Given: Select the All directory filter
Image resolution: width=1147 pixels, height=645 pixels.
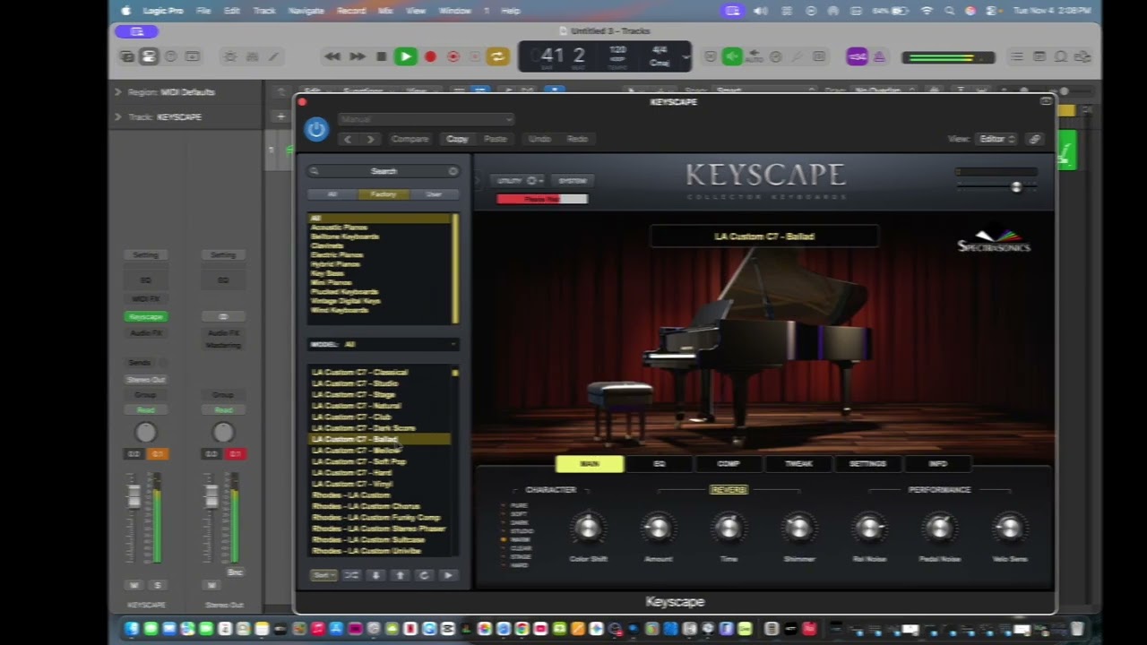Looking at the screenshot, I should click(x=332, y=194).
